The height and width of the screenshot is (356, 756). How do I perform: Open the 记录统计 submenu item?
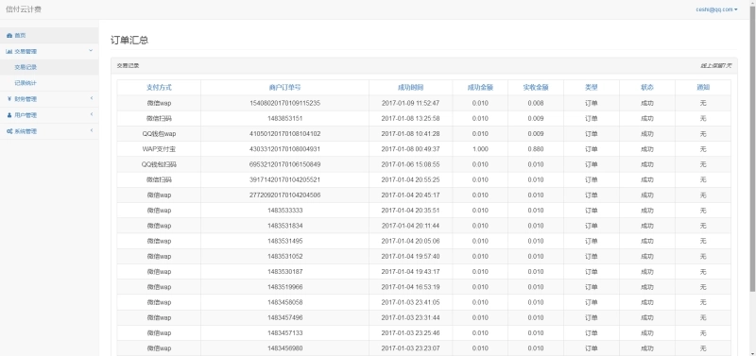pos(26,83)
